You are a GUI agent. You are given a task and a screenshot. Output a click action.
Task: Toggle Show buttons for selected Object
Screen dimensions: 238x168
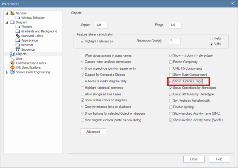[x=83, y=114]
